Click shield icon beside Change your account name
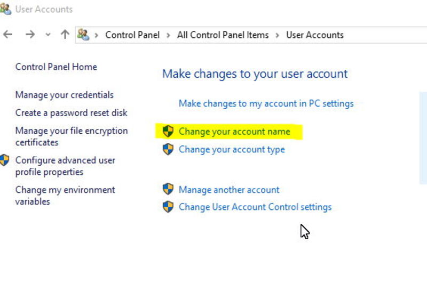This screenshot has height=284, width=427. click(x=168, y=131)
